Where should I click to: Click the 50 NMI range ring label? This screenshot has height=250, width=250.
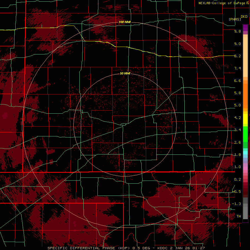pos(125,73)
